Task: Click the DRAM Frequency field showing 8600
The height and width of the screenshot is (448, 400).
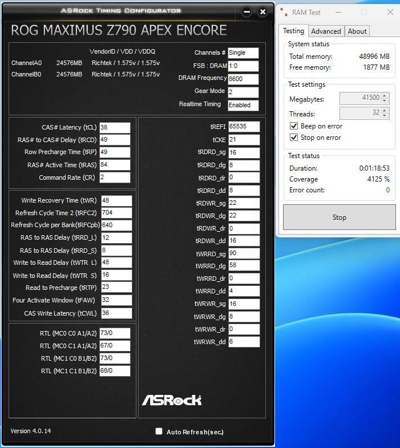Action: coord(243,79)
